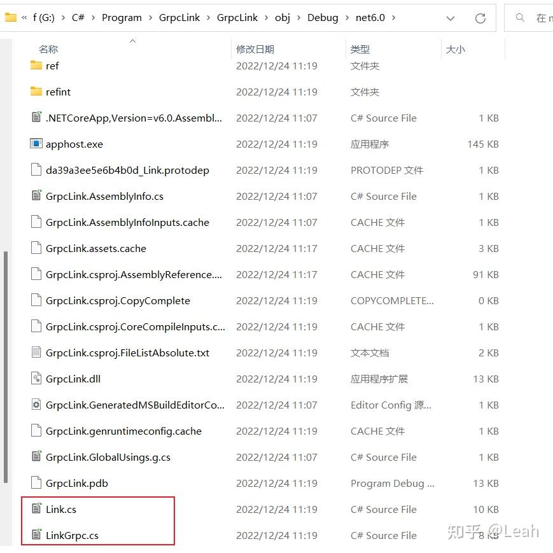Select the Link.cs C# source file icon

(x=36, y=509)
